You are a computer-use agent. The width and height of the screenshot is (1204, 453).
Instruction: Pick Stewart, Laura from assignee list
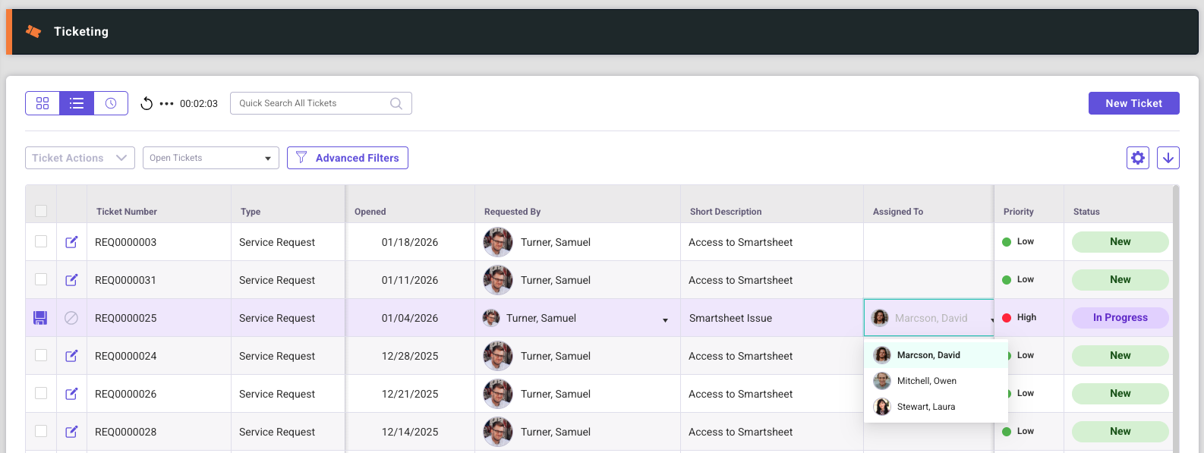pyautogui.click(x=925, y=407)
